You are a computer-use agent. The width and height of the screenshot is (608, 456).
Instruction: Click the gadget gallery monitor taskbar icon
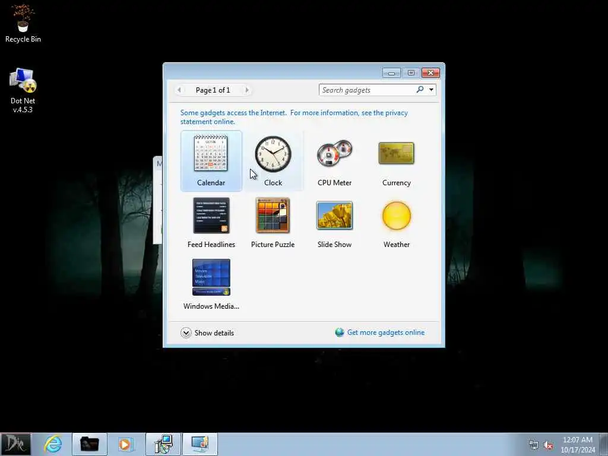(200, 444)
